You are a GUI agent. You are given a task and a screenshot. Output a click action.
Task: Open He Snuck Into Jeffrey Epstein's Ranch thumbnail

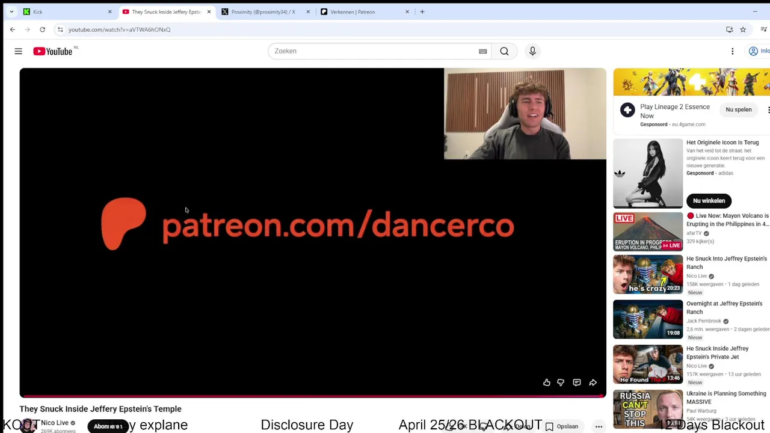pyautogui.click(x=648, y=275)
